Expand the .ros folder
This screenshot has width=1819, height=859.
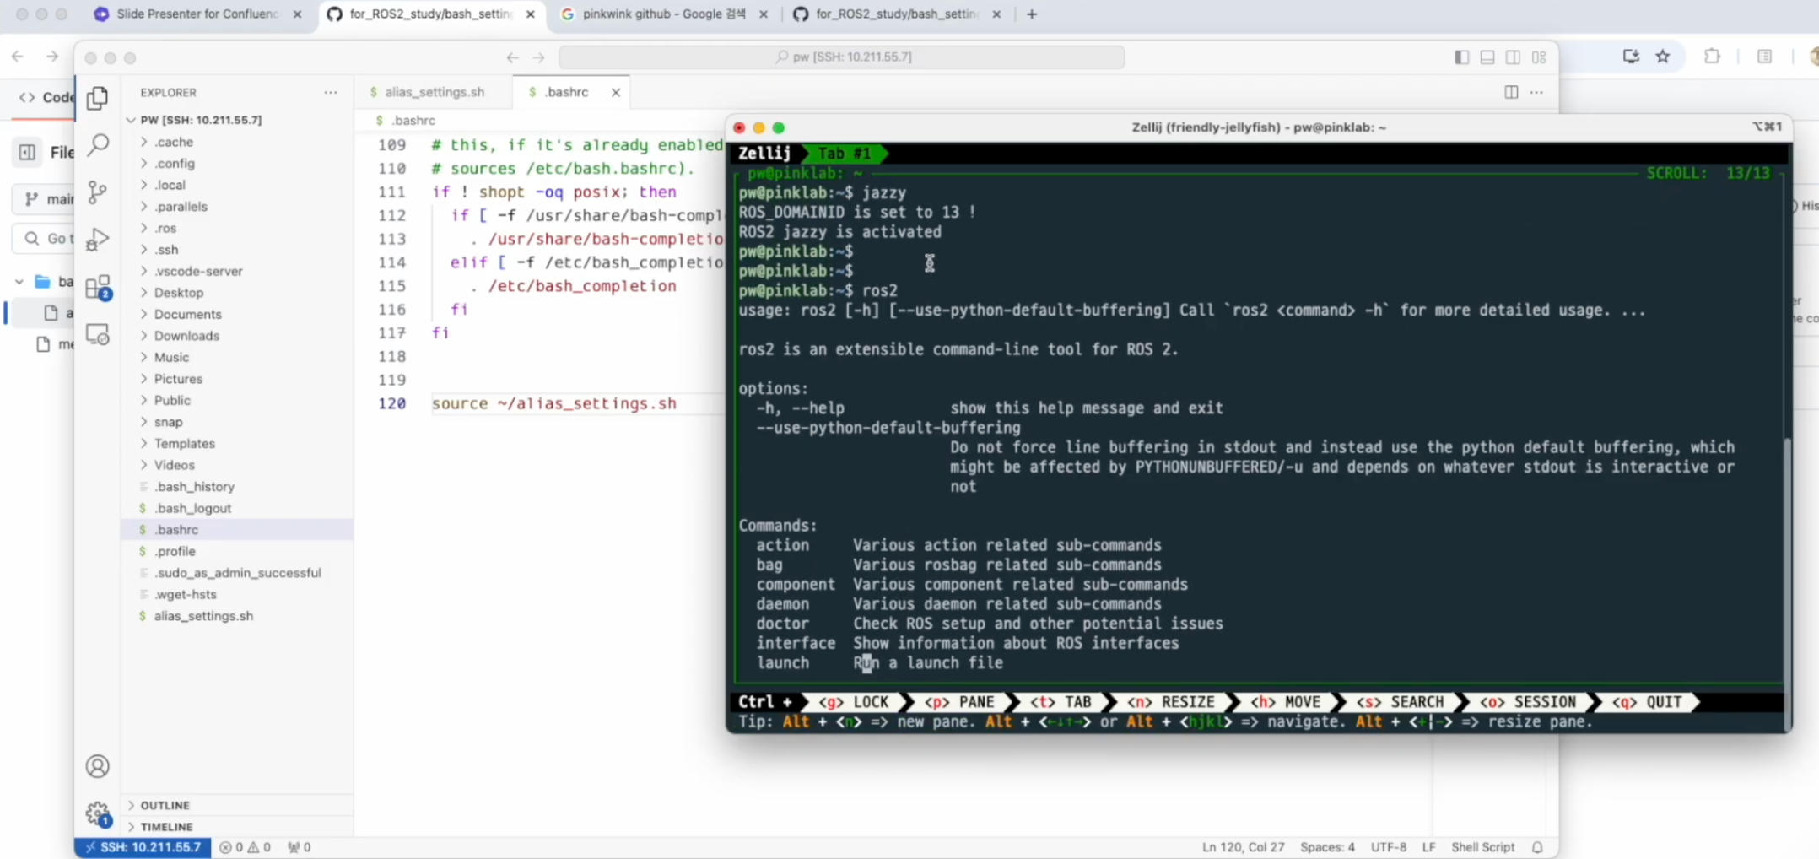click(x=165, y=228)
